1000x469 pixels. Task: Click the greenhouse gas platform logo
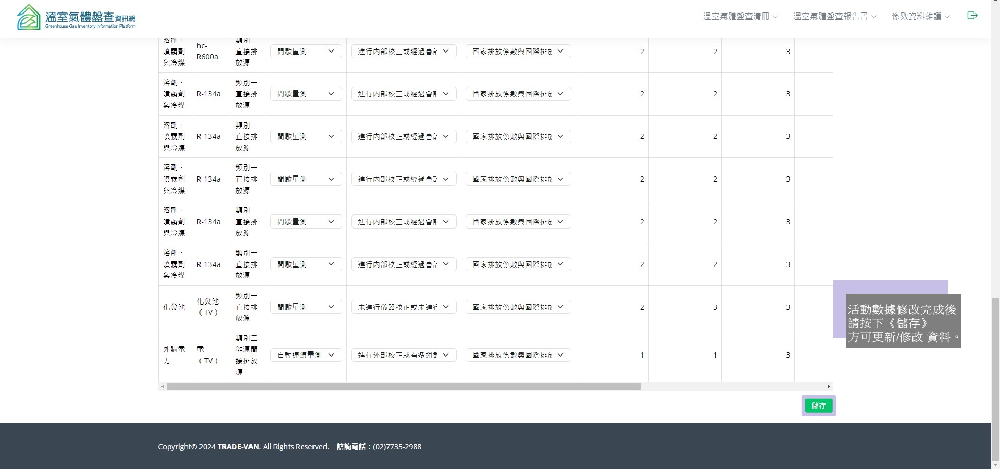click(x=76, y=17)
